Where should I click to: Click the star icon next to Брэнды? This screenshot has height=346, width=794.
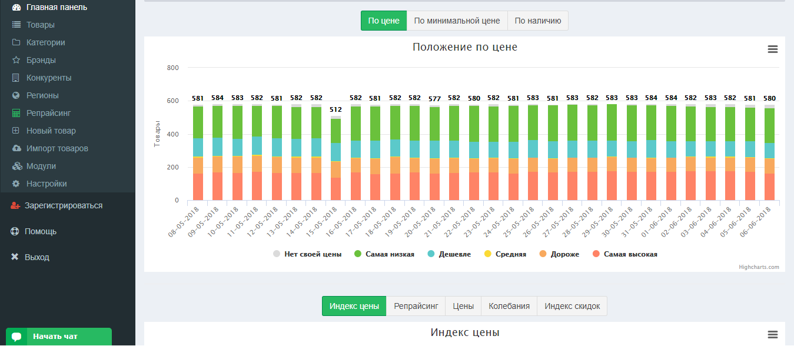[16, 60]
